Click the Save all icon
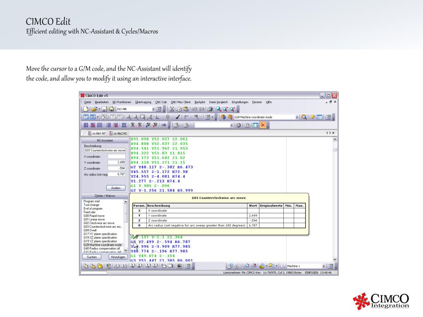Viewport: 423px width, 317px height. 111,109
